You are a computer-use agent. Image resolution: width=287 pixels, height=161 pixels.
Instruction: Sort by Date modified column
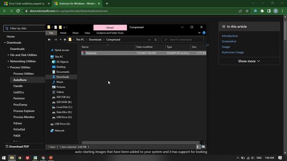(150, 47)
